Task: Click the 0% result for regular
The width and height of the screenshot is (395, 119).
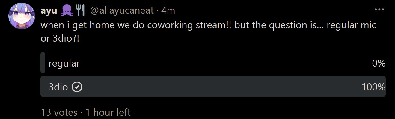Action: (x=378, y=63)
